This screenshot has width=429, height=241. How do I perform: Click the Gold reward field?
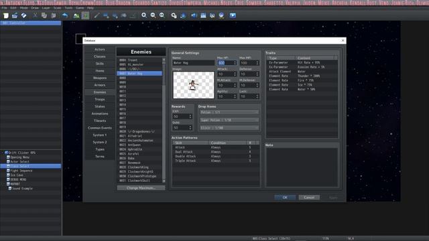[182, 128]
